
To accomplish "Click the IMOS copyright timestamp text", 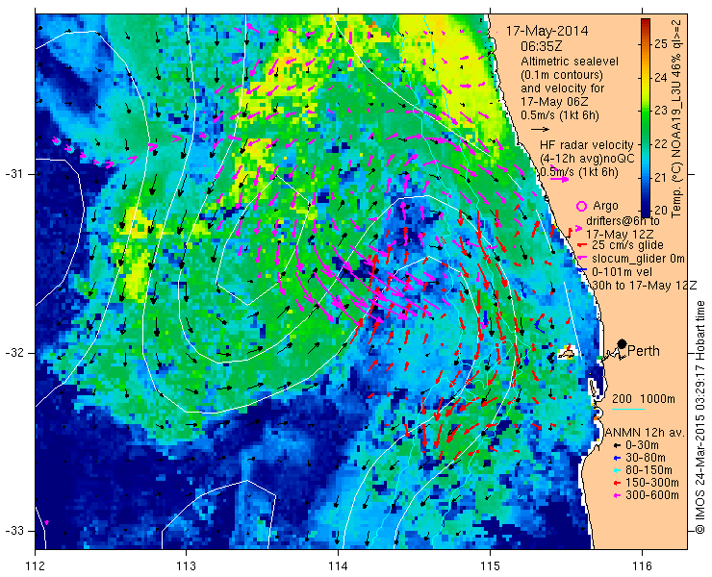I will pos(700,417).
